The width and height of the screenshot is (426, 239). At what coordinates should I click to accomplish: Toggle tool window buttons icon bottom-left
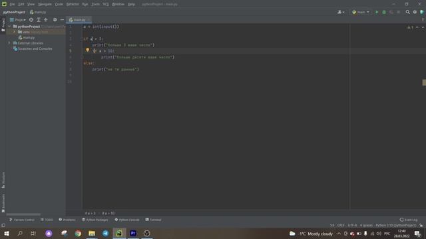pyautogui.click(x=3, y=226)
